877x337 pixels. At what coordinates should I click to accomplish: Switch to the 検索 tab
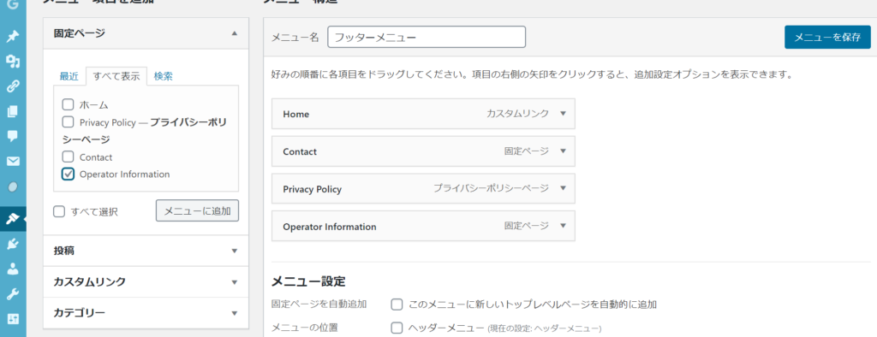164,77
